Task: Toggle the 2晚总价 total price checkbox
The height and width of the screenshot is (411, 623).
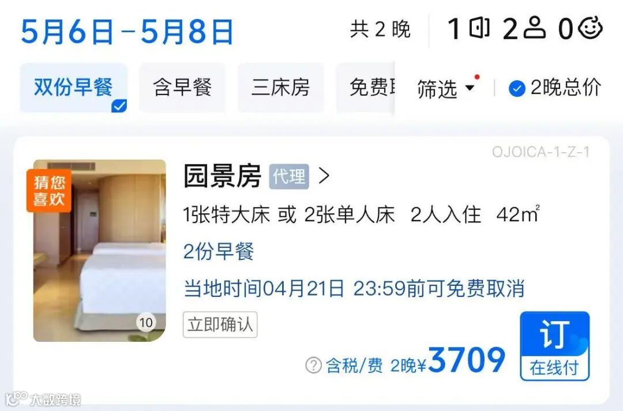Action: [517, 88]
